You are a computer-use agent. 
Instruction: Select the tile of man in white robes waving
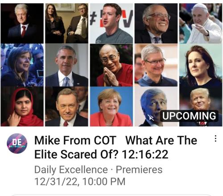coord(201,23)
